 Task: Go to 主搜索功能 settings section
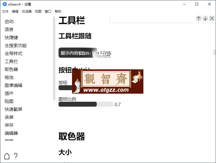click(x=16, y=45)
